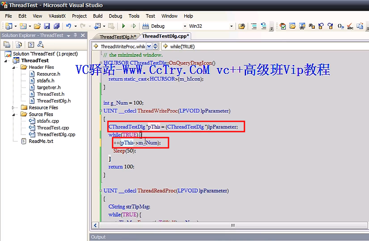369x241 pixels.
Task: Collapse the Source Files folder
Action: [x=13, y=115]
